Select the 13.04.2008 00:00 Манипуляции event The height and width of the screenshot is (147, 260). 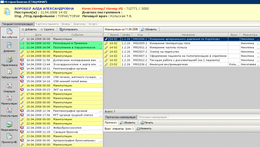61,56
